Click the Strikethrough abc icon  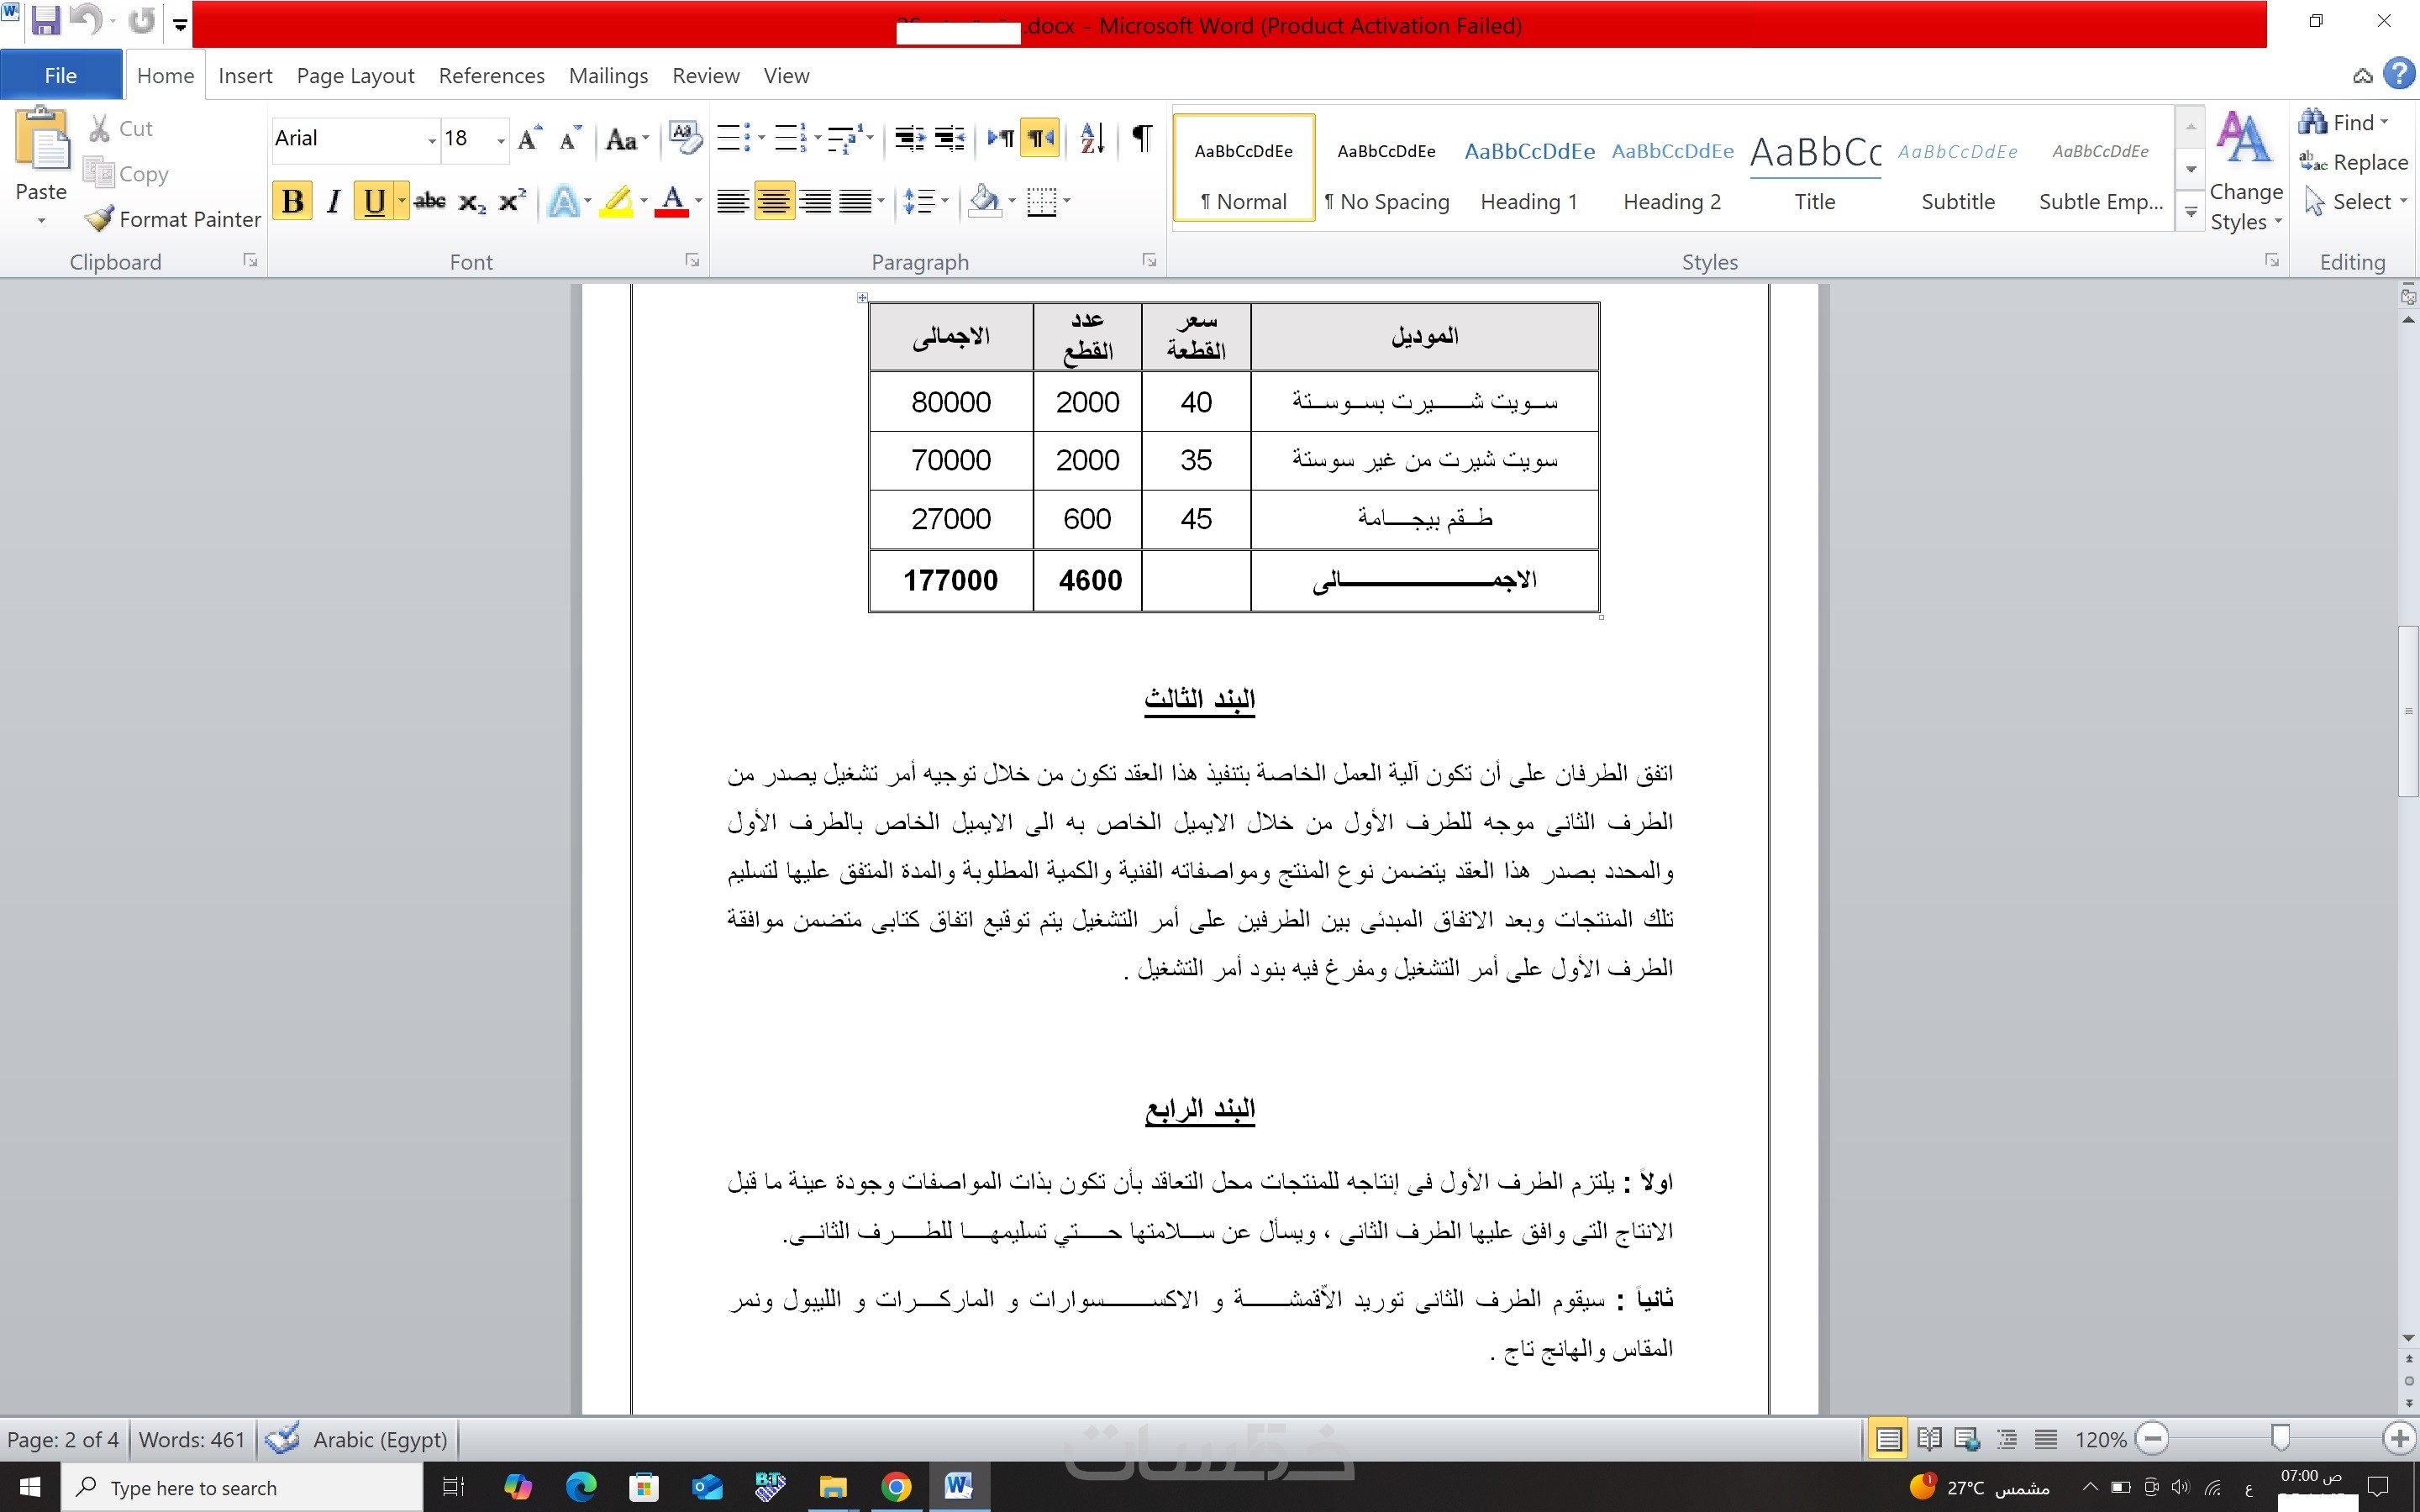click(x=430, y=202)
